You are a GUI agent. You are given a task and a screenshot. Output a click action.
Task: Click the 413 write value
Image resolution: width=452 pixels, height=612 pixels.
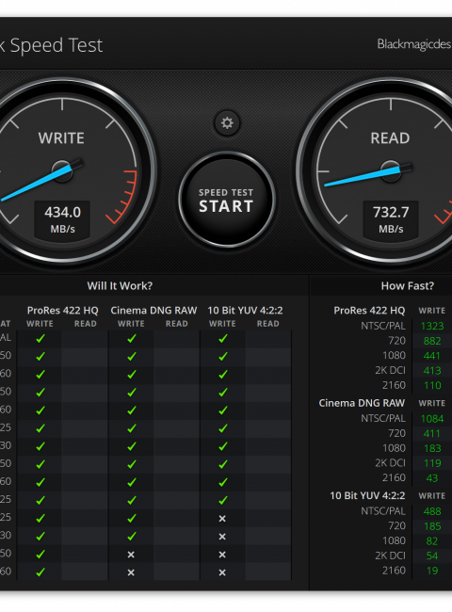[x=432, y=370]
